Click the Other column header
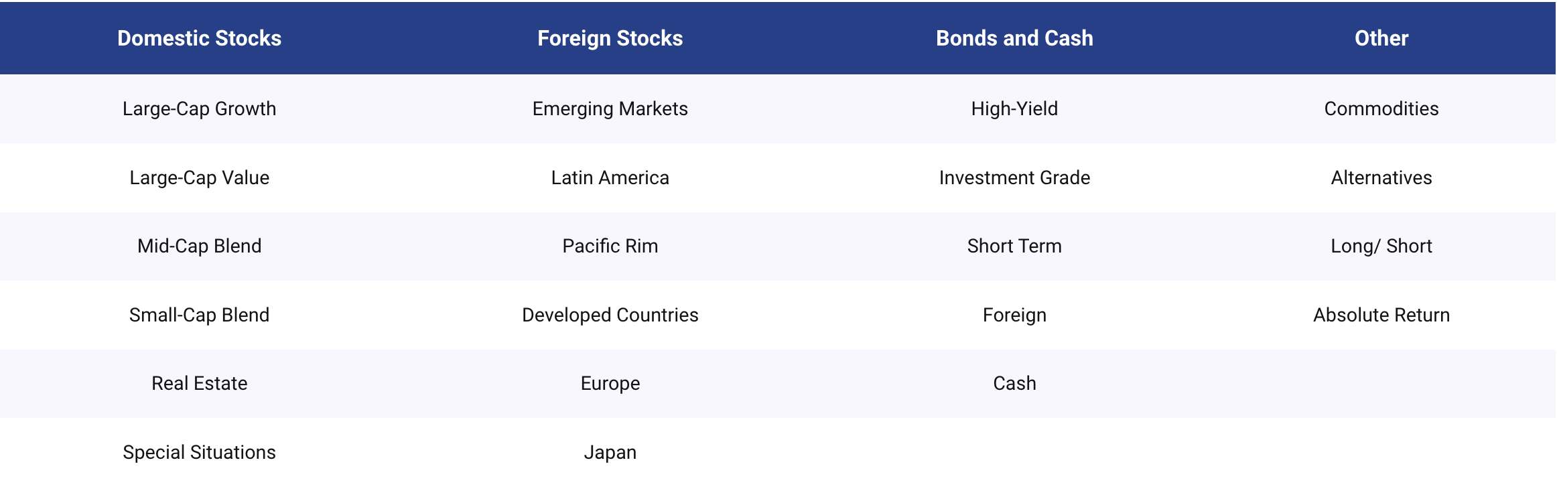1557x501 pixels. coord(1381,38)
